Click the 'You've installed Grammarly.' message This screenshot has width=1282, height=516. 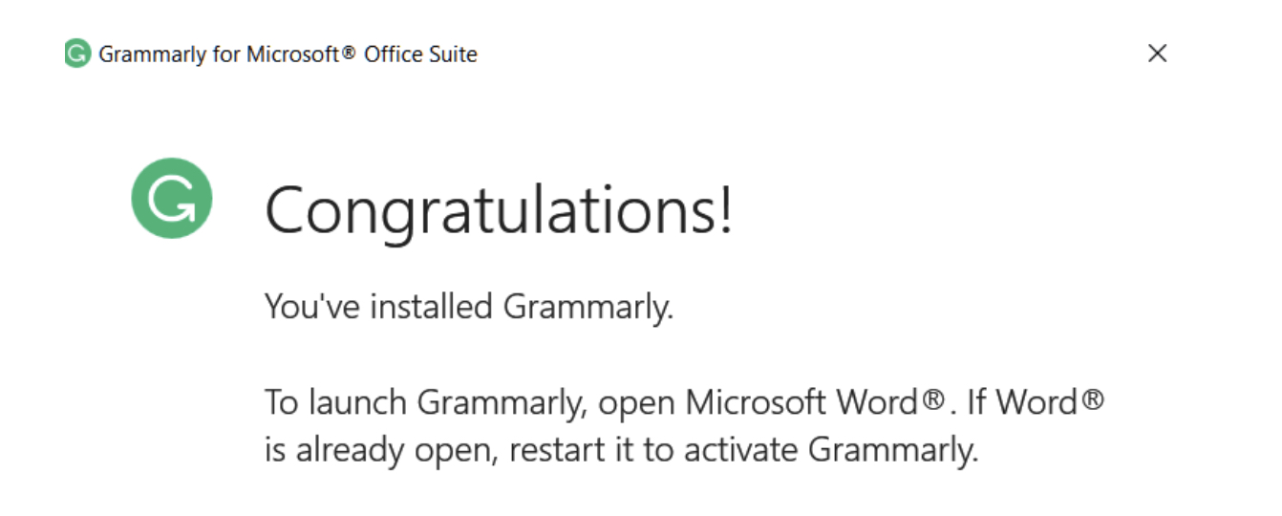(x=469, y=308)
